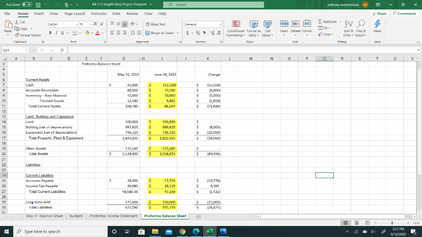Click the Search box in title bar
422x237 pixels.
213,5
